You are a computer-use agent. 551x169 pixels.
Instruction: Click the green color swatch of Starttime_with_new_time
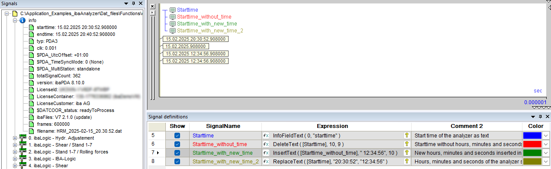tap(532, 153)
